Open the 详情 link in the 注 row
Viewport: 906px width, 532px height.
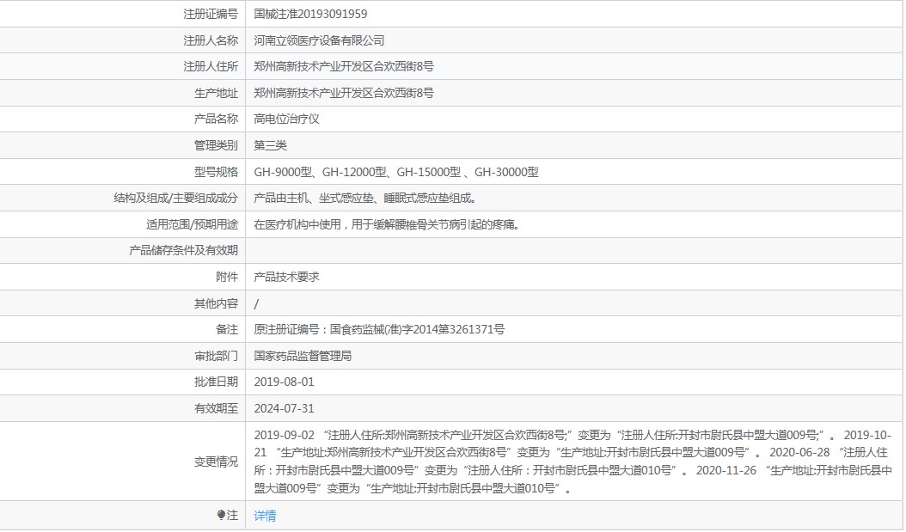pyautogui.click(x=265, y=516)
